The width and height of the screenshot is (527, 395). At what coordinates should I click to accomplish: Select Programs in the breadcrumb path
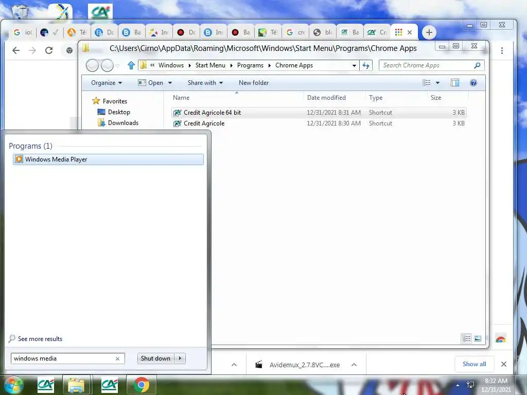pyautogui.click(x=250, y=65)
